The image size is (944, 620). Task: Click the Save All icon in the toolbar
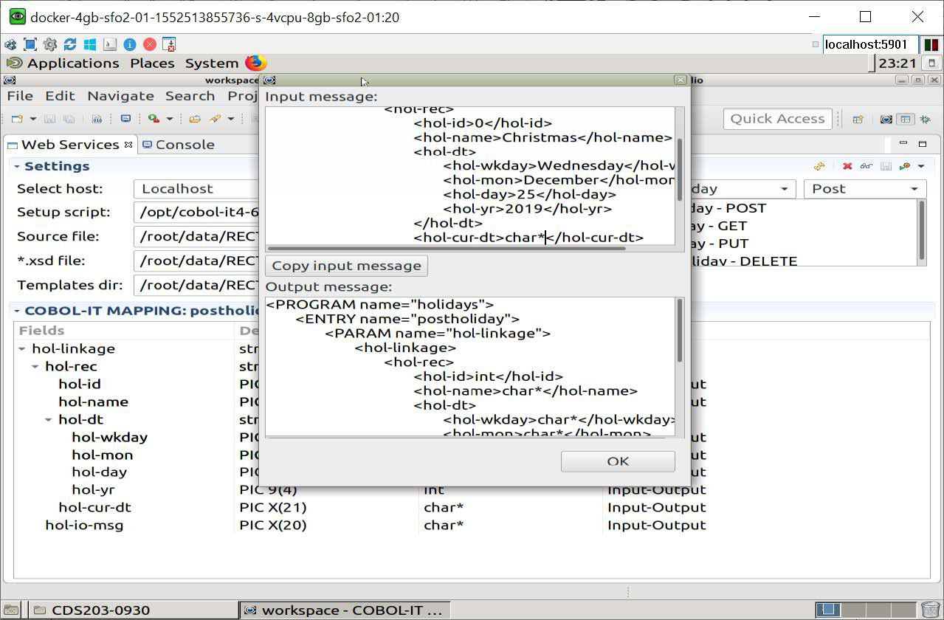(69, 118)
